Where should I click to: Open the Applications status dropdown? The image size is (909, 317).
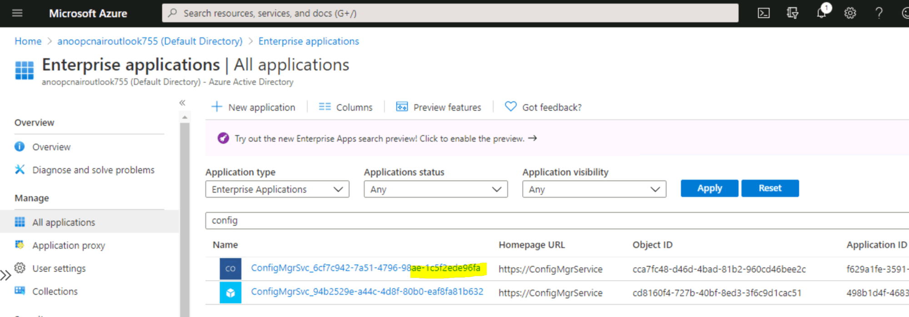(436, 189)
